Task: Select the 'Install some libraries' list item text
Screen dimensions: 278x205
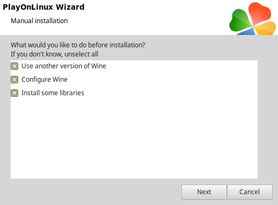Action: (53, 93)
